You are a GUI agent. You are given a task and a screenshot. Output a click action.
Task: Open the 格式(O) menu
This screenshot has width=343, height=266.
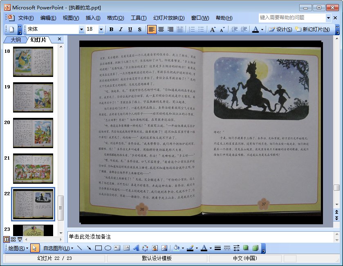[x=116, y=18]
